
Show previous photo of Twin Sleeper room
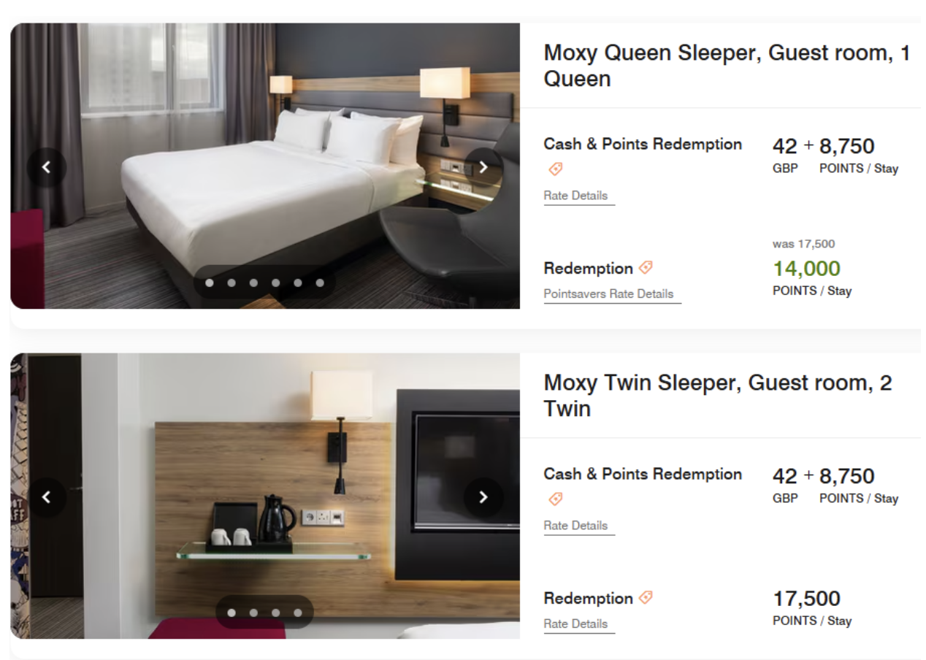[x=47, y=497]
